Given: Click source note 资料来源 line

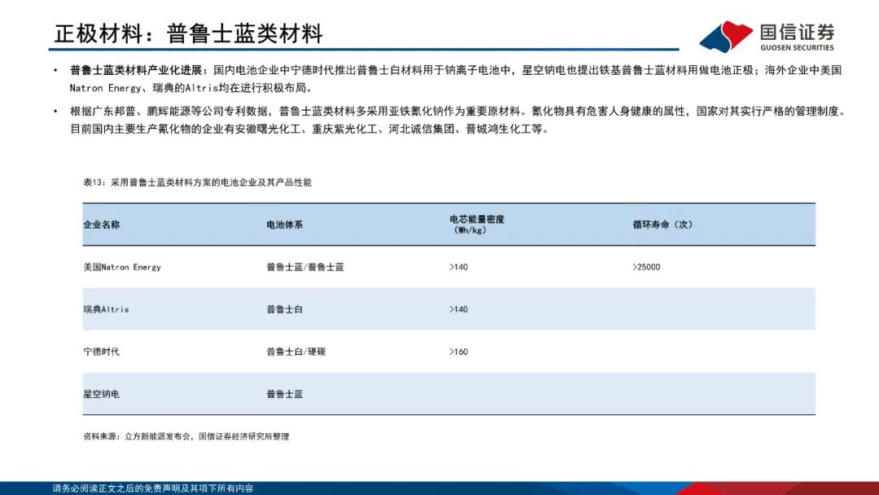Looking at the screenshot, I should 186,436.
